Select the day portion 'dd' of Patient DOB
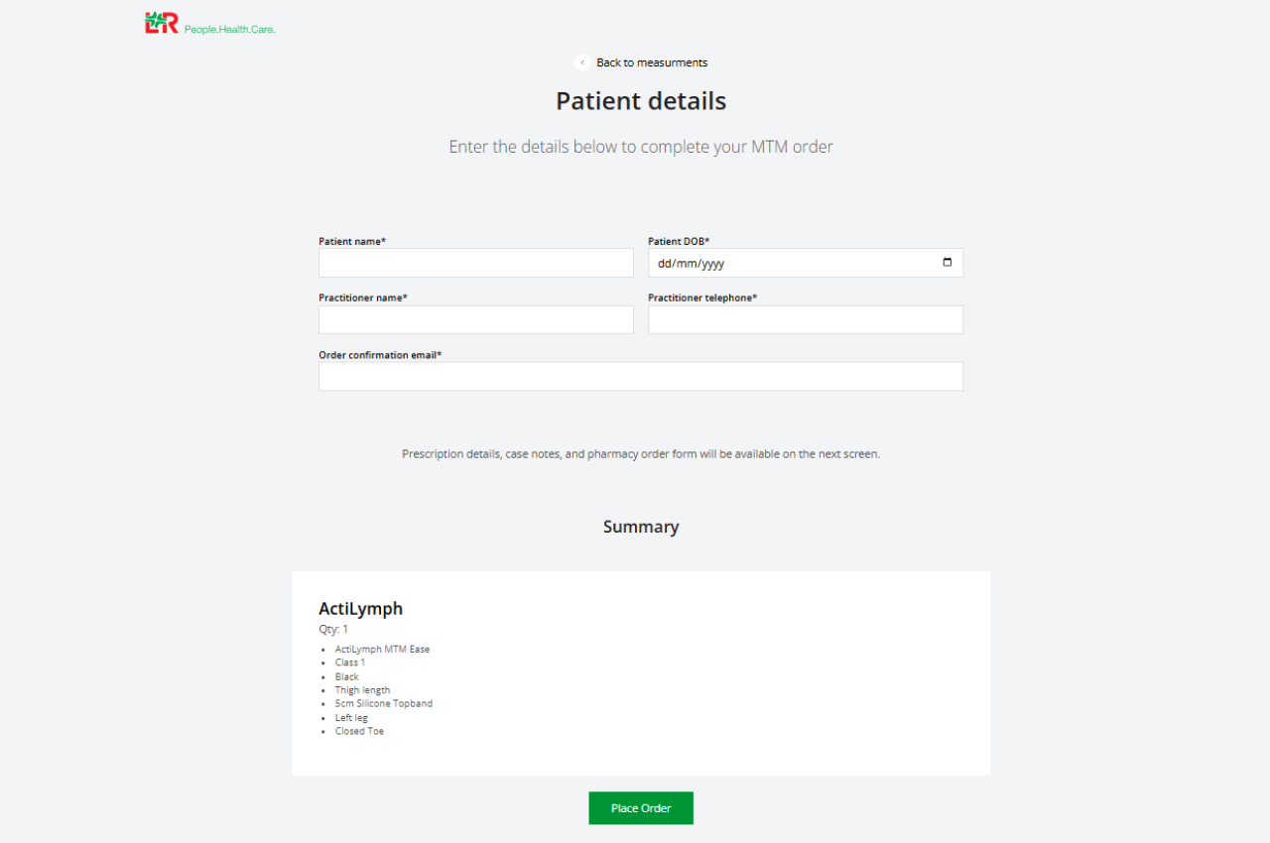Viewport: 1270px width, 843px height. click(666, 264)
